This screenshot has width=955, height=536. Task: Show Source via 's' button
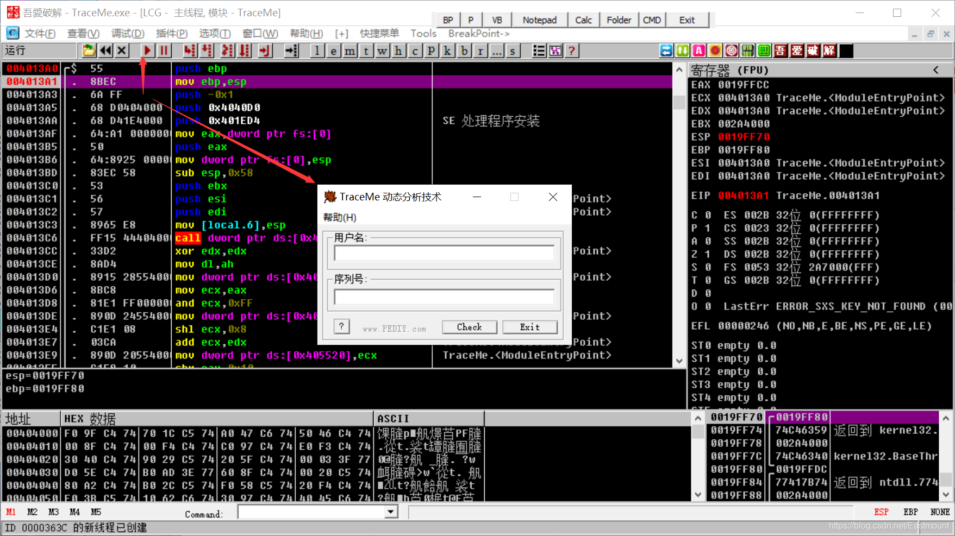[513, 51]
